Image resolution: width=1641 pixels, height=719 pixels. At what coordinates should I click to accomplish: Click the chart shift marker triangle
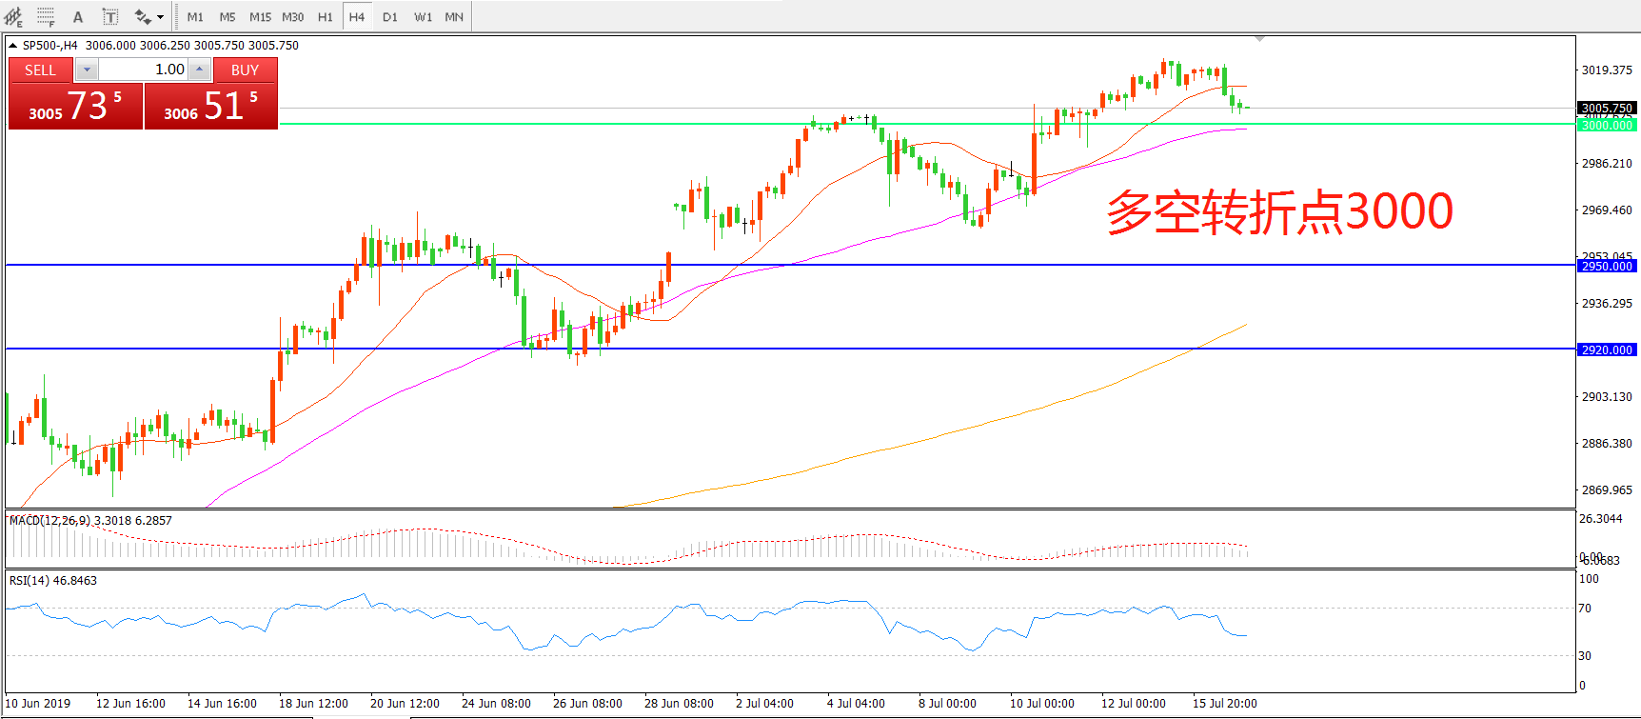click(x=1259, y=39)
